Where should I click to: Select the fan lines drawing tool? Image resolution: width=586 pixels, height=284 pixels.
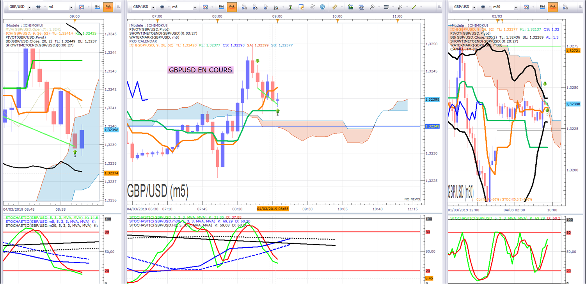(400, 7)
